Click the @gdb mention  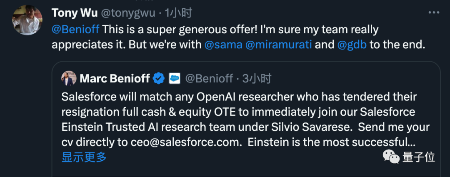pos(352,45)
